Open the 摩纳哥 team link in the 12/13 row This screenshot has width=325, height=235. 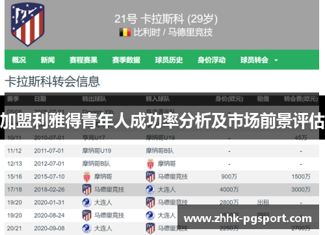(166, 164)
